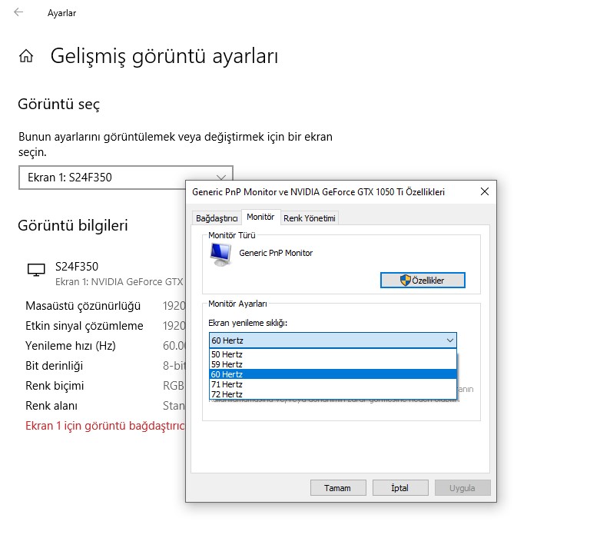
Task: Click the Görüntü seç heading
Action: [x=58, y=105]
